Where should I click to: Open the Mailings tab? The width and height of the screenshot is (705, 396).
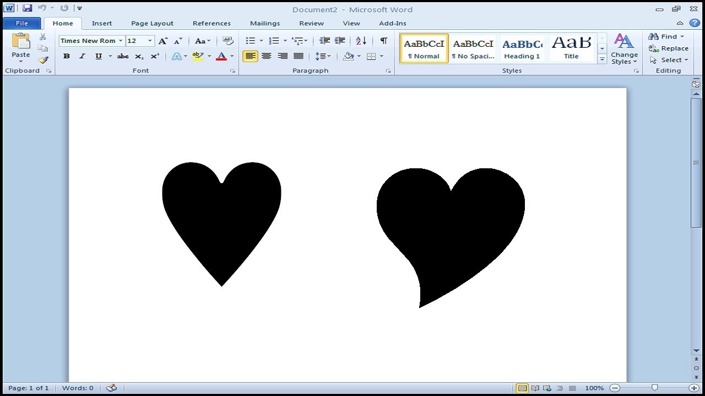265,23
